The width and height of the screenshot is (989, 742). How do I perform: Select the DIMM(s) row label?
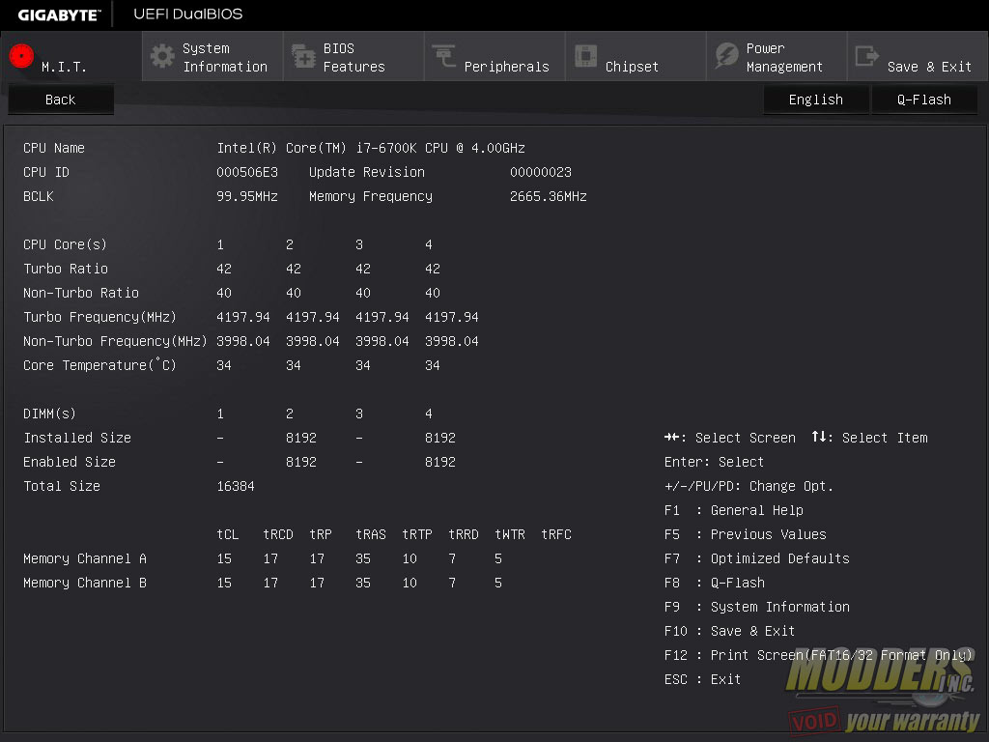[49, 414]
